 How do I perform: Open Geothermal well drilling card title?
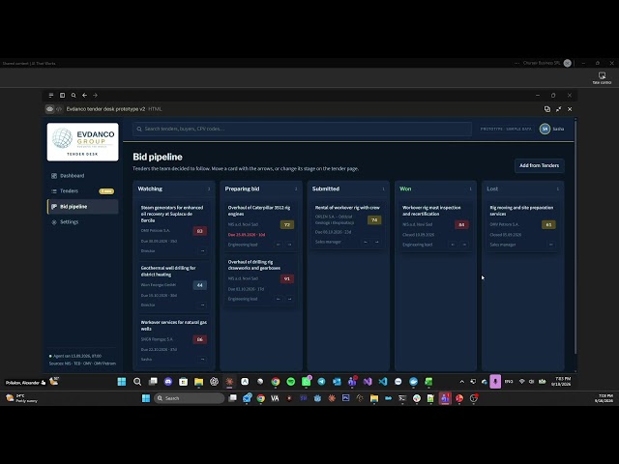click(x=168, y=271)
